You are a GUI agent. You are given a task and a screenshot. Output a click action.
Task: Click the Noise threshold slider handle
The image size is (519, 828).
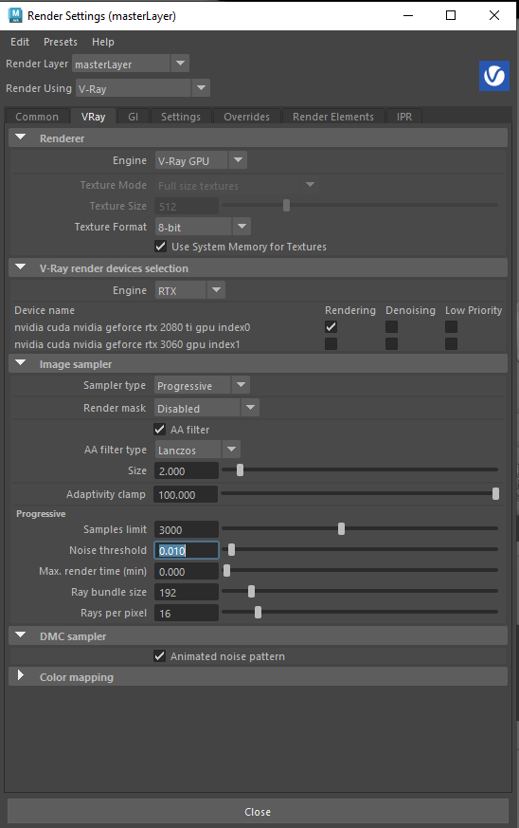(231, 550)
